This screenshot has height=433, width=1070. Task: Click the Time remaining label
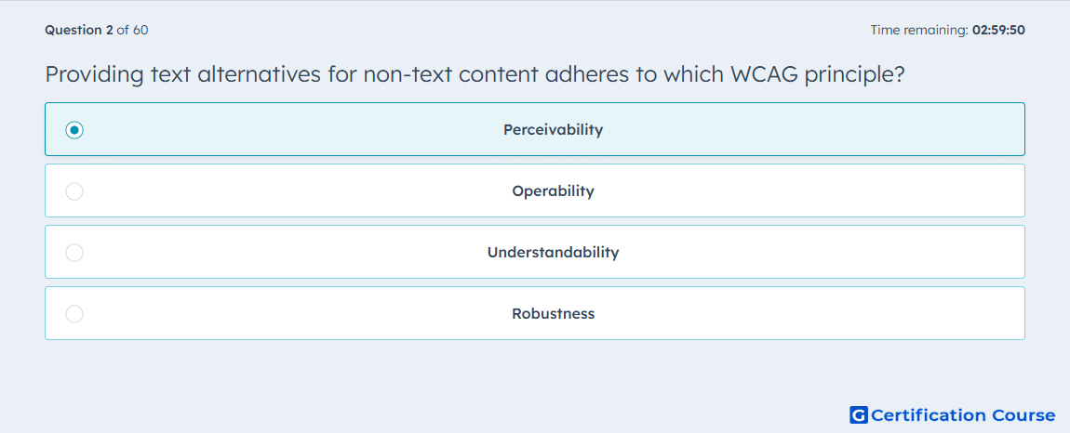(x=919, y=30)
